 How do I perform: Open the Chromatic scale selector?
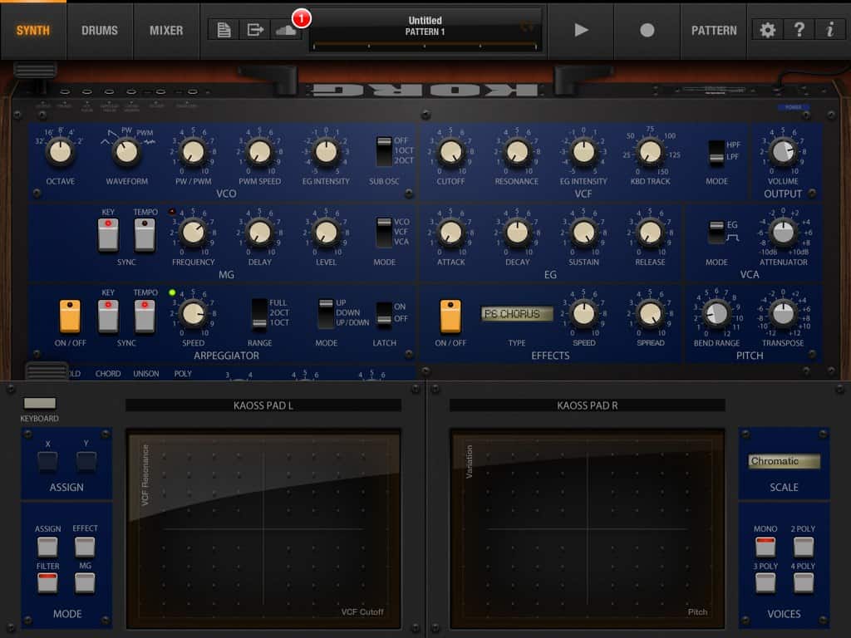point(784,461)
